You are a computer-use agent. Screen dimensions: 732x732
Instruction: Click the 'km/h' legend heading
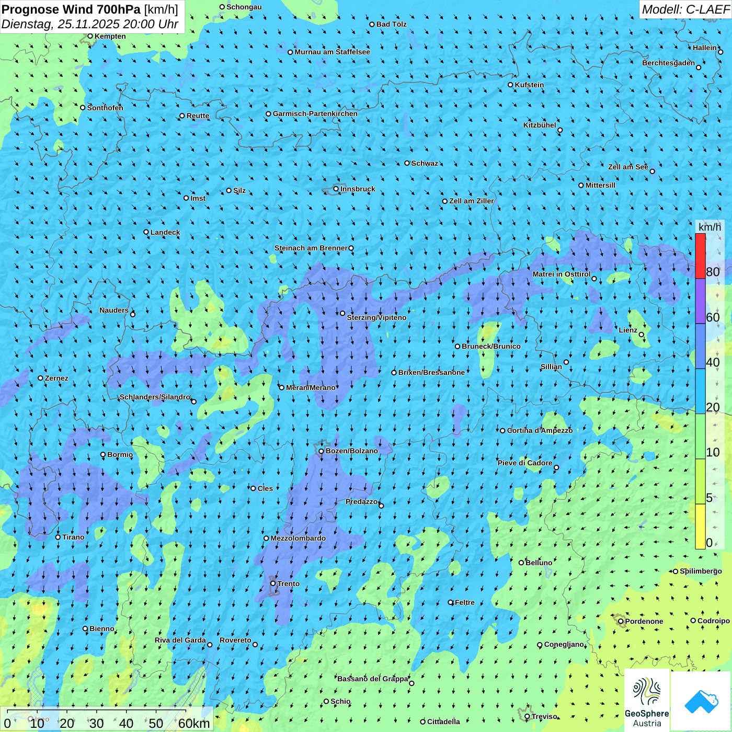710,227
